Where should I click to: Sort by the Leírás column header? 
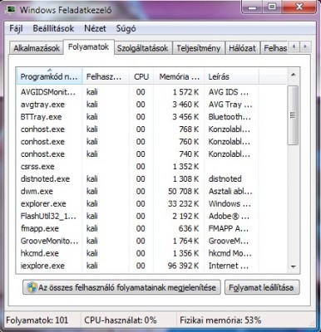[x=231, y=76]
